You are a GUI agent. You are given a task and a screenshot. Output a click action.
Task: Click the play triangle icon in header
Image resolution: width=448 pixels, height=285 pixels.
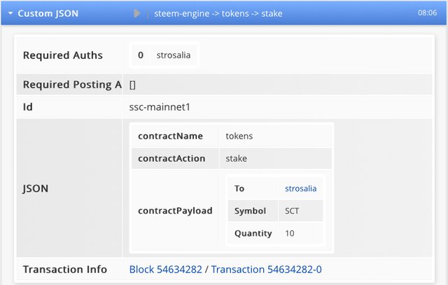pos(137,13)
